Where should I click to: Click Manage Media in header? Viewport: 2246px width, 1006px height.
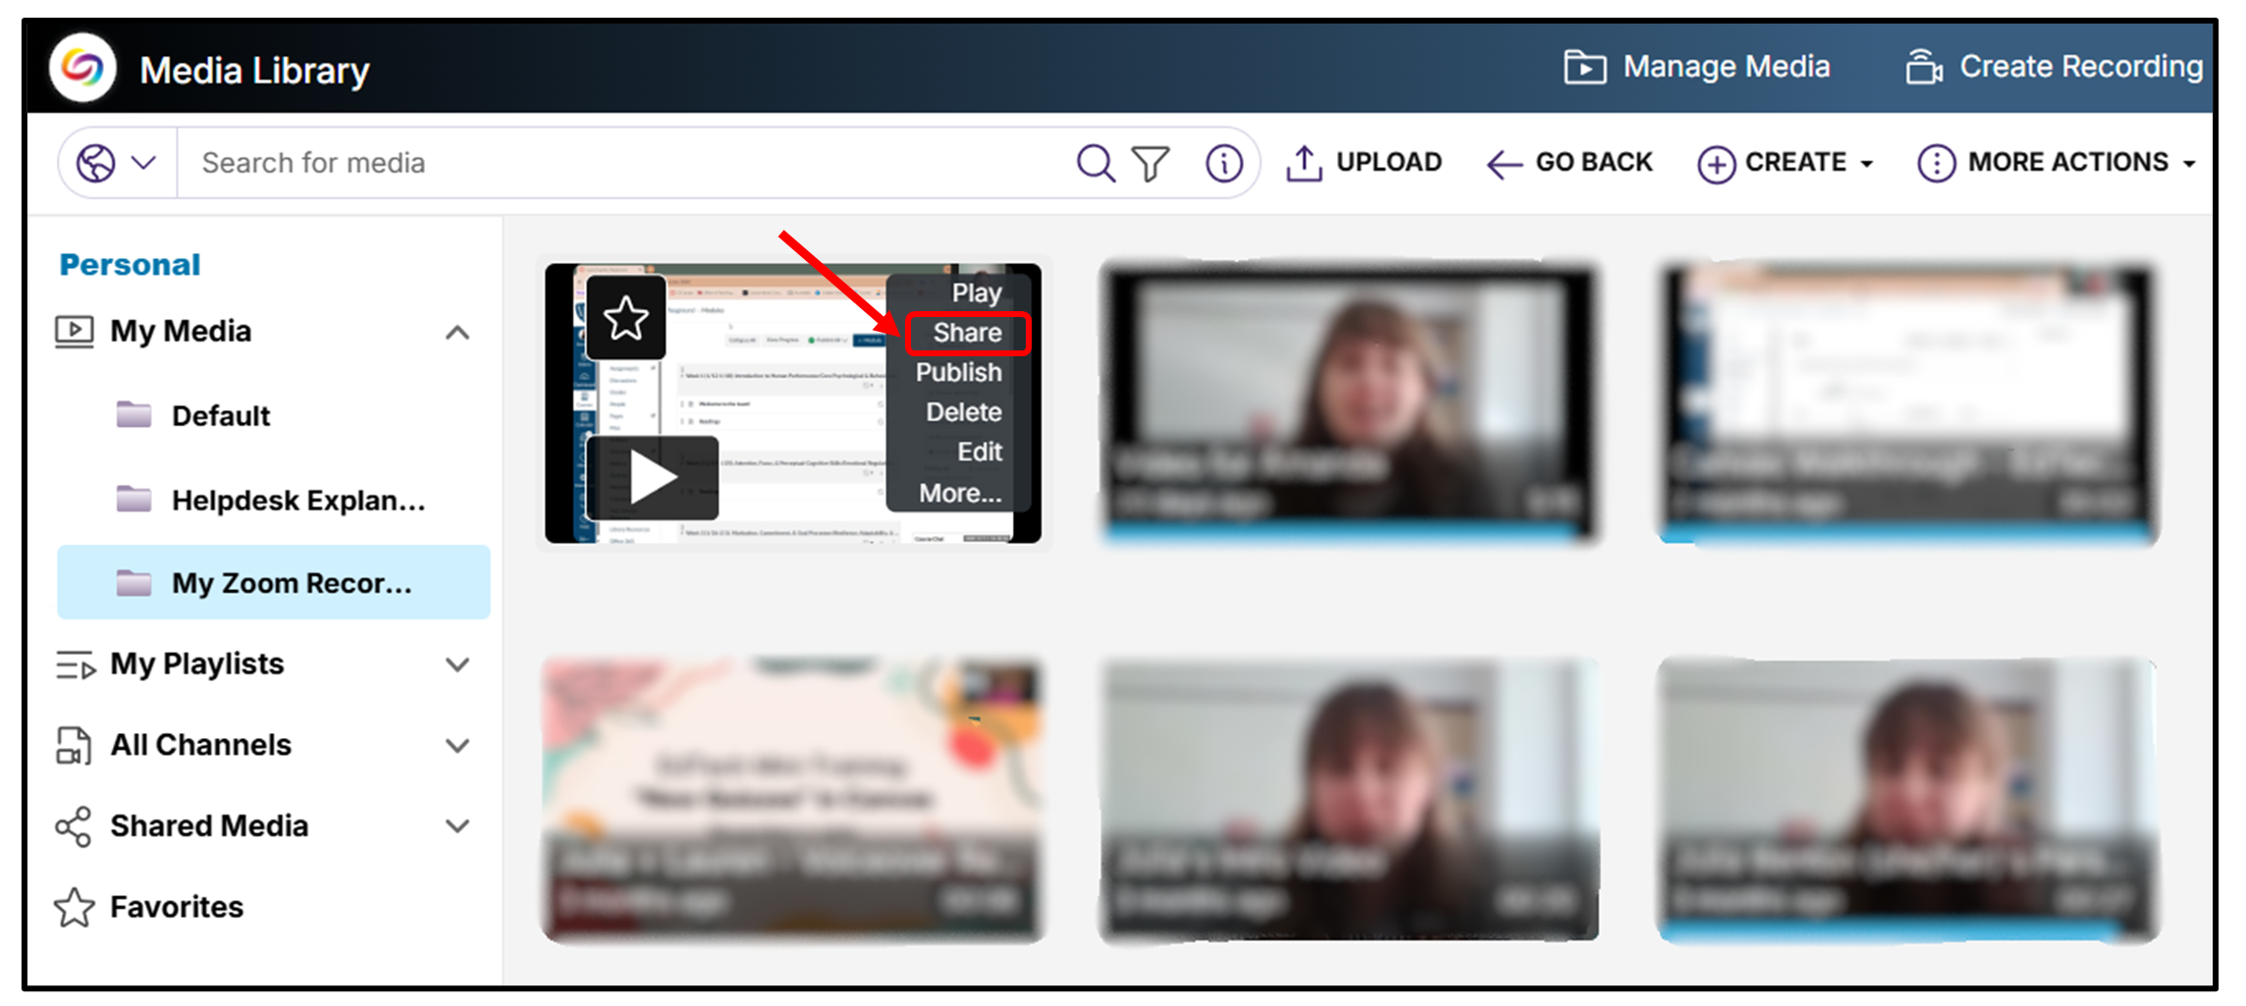point(1696,67)
